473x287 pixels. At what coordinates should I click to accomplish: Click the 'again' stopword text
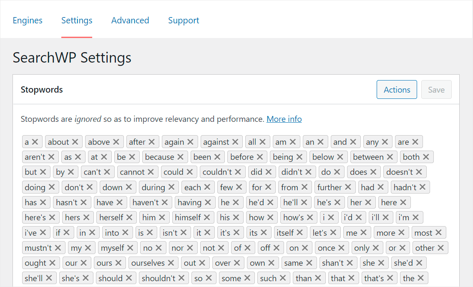point(174,142)
